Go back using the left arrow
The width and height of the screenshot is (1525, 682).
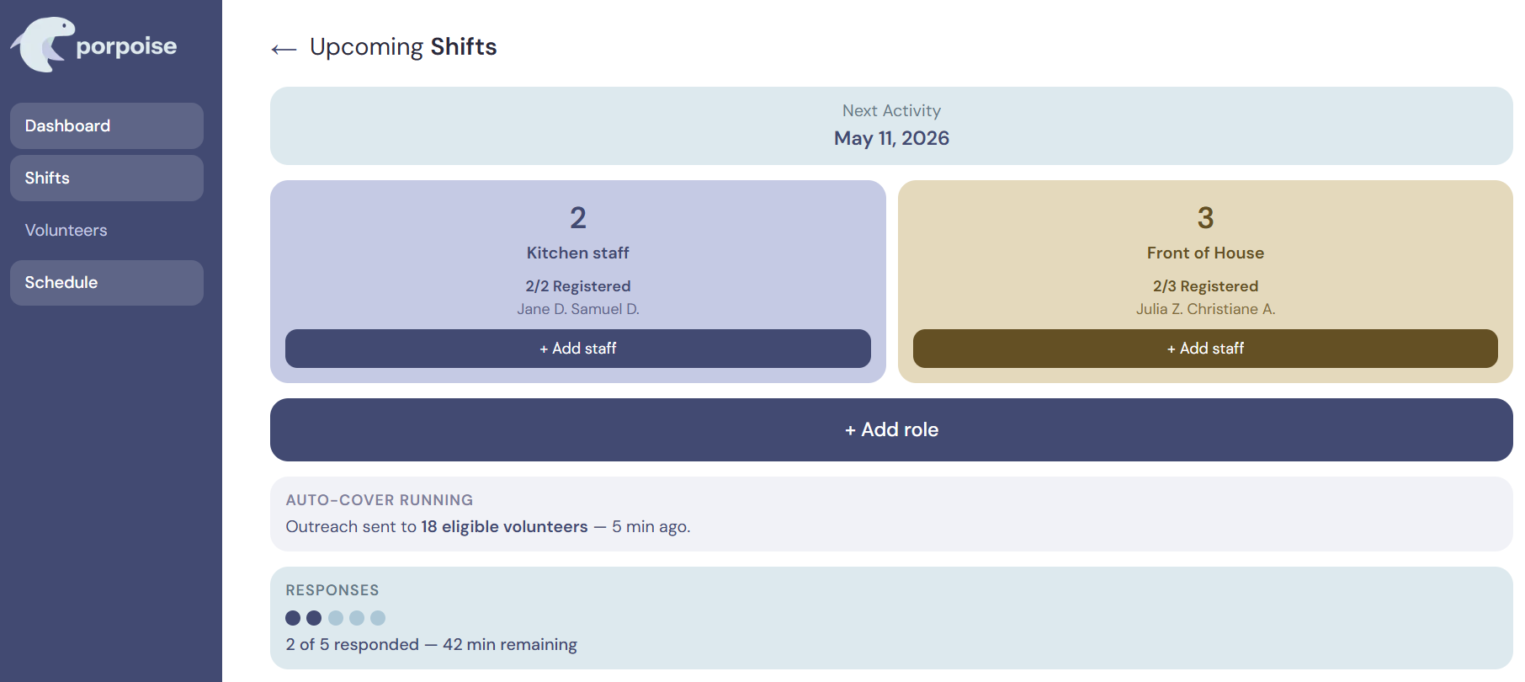[x=284, y=49]
